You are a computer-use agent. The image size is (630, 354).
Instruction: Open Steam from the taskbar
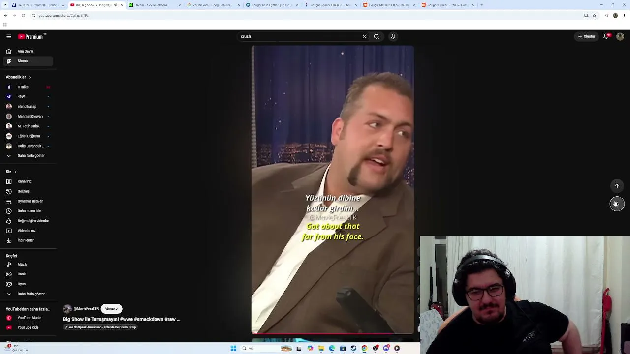353,348
